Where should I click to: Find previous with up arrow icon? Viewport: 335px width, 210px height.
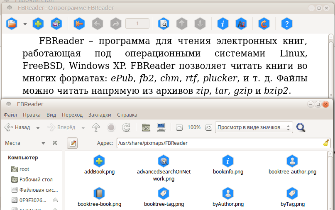[x=182, y=24]
